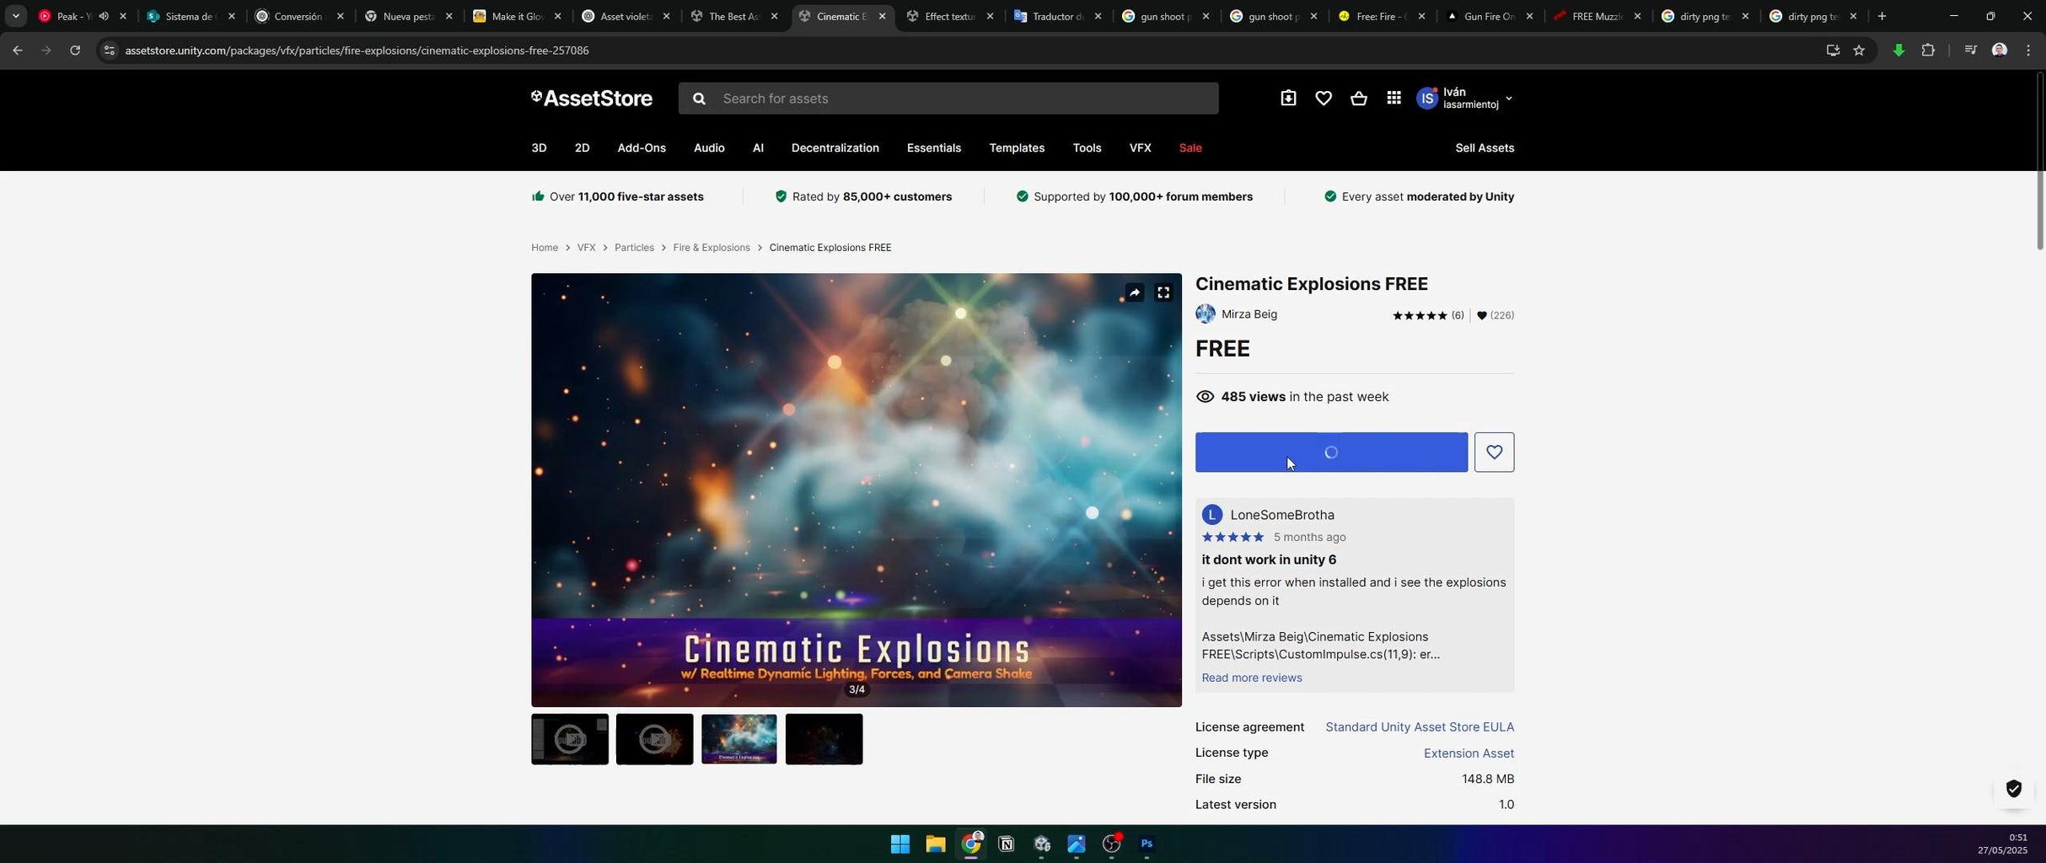Expand the Iván account dropdown arrow

(x=1508, y=99)
